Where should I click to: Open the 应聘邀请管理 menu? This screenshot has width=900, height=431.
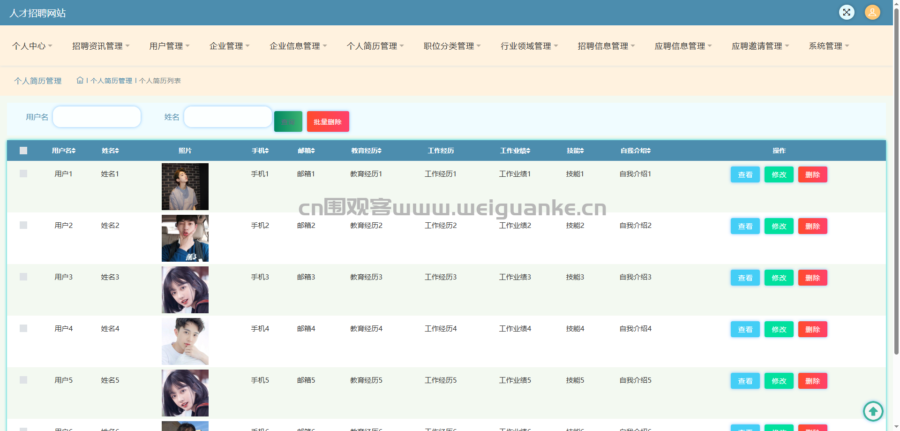(x=760, y=46)
